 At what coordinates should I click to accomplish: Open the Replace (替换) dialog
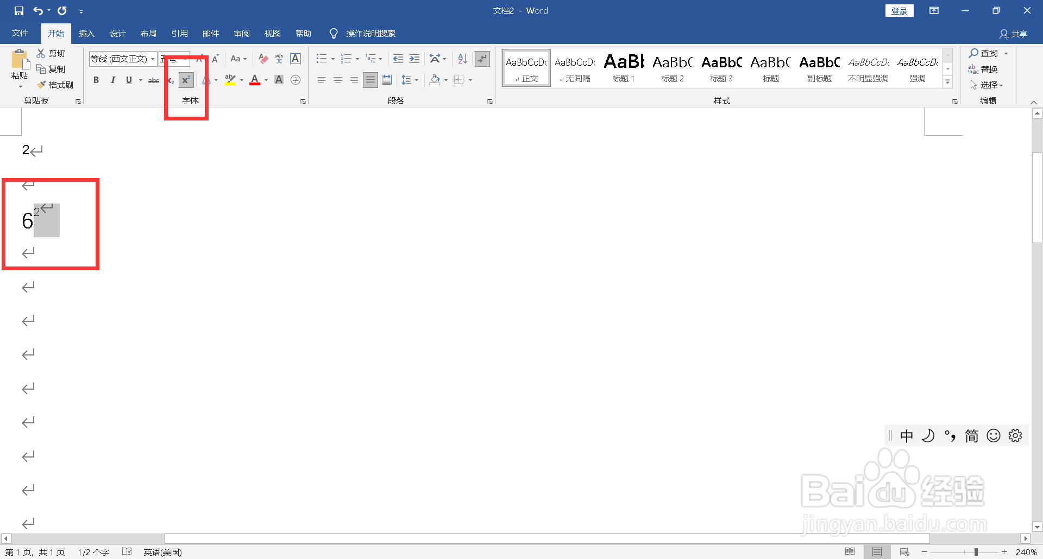pos(983,69)
